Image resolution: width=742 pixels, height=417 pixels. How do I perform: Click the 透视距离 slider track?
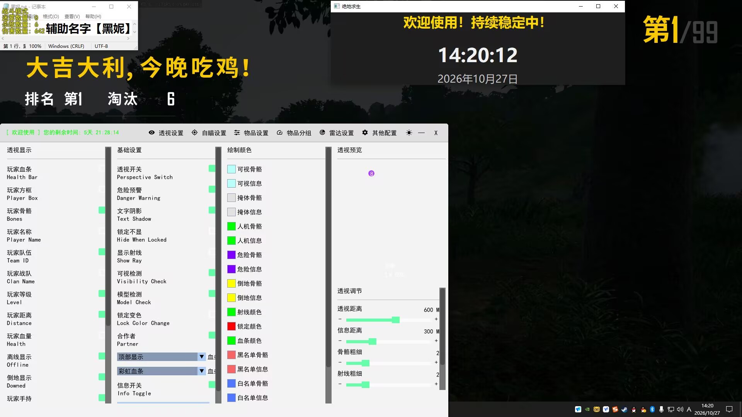[x=388, y=320]
